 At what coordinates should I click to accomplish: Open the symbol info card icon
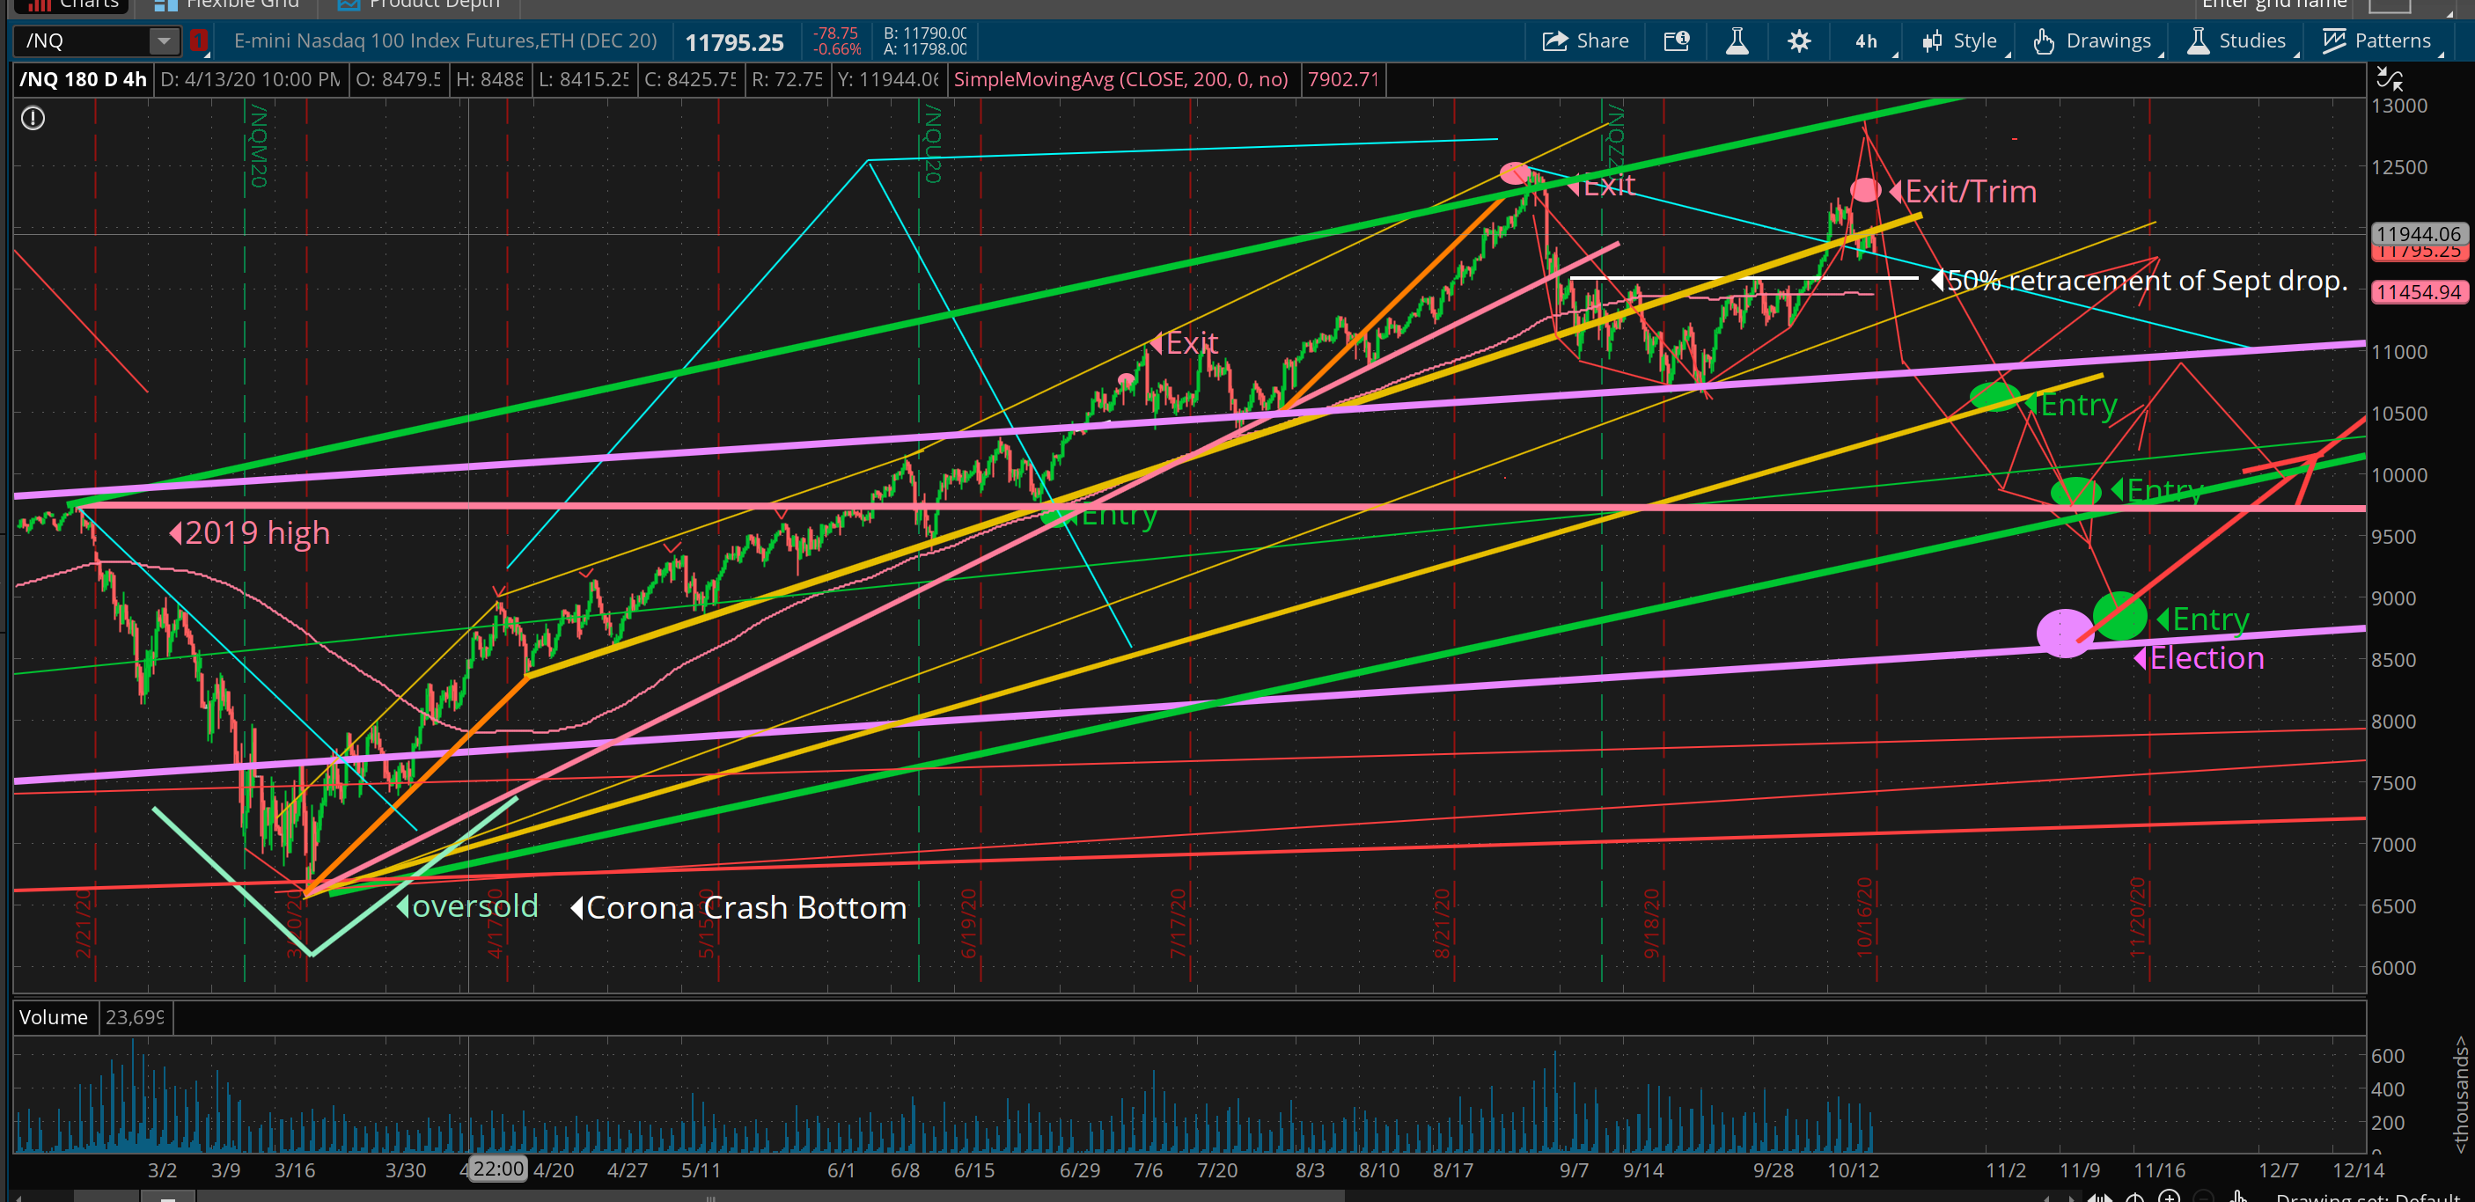tap(1677, 40)
